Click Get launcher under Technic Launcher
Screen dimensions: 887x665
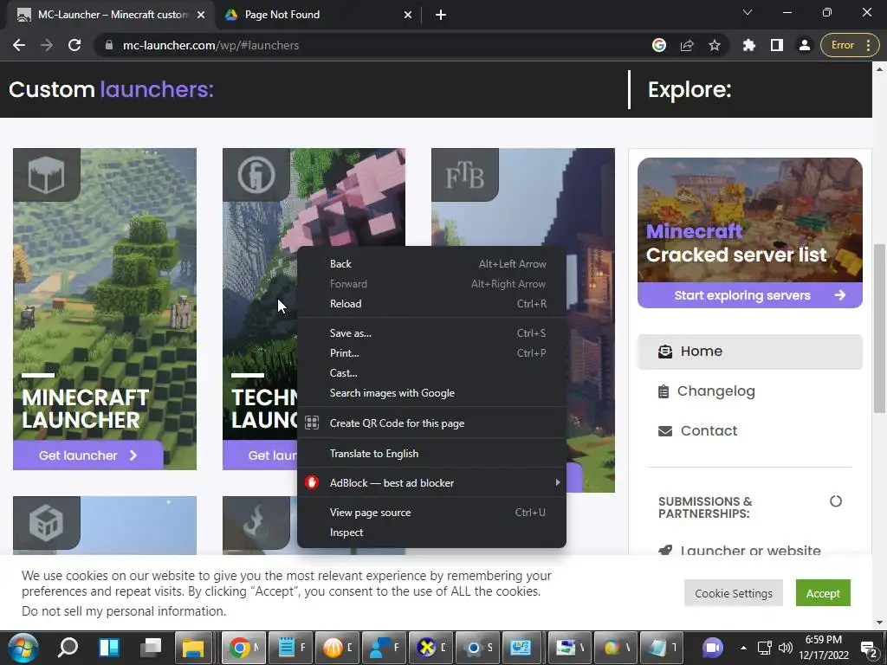pyautogui.click(x=260, y=455)
